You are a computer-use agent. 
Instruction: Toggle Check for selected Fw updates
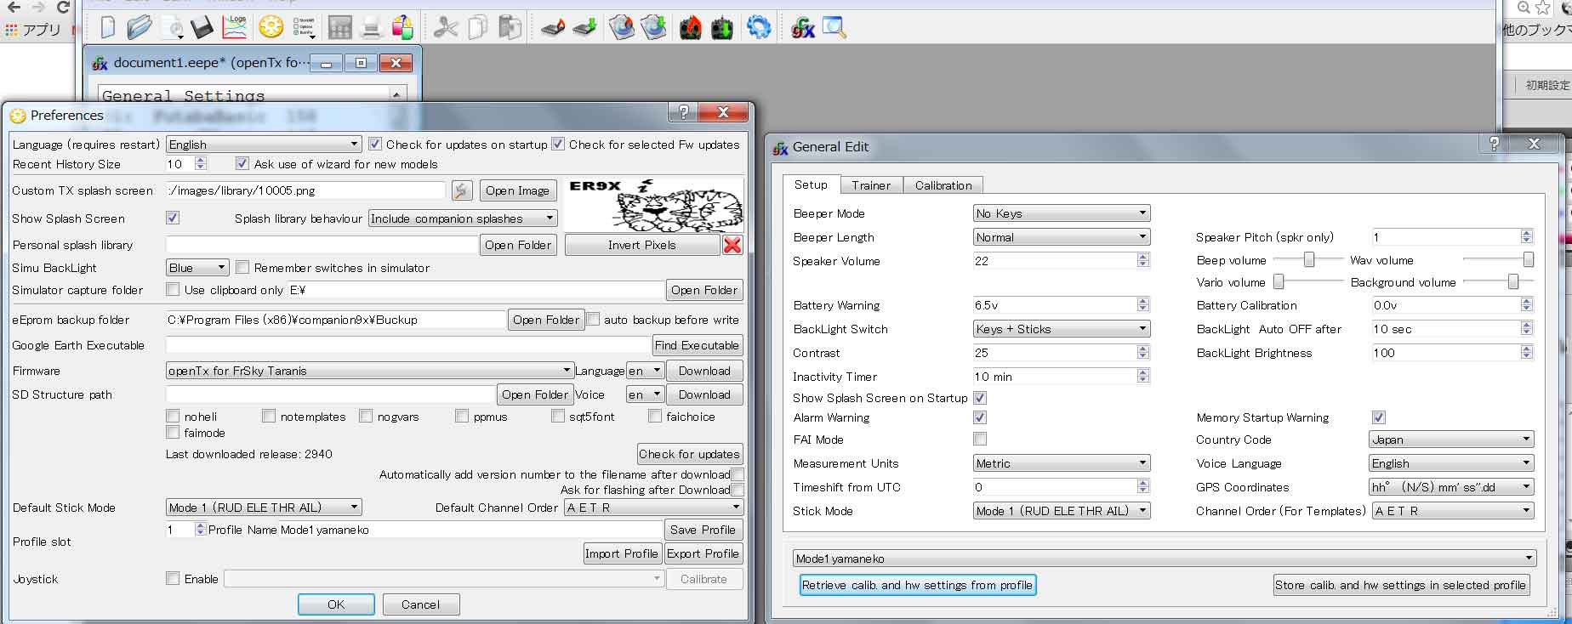click(x=558, y=145)
